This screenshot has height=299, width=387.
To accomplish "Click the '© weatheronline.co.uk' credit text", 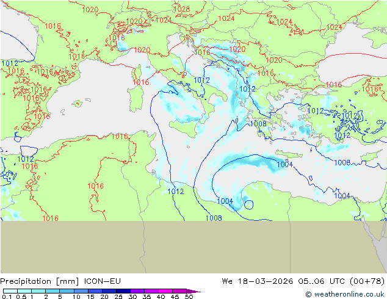I will point(345,294).
